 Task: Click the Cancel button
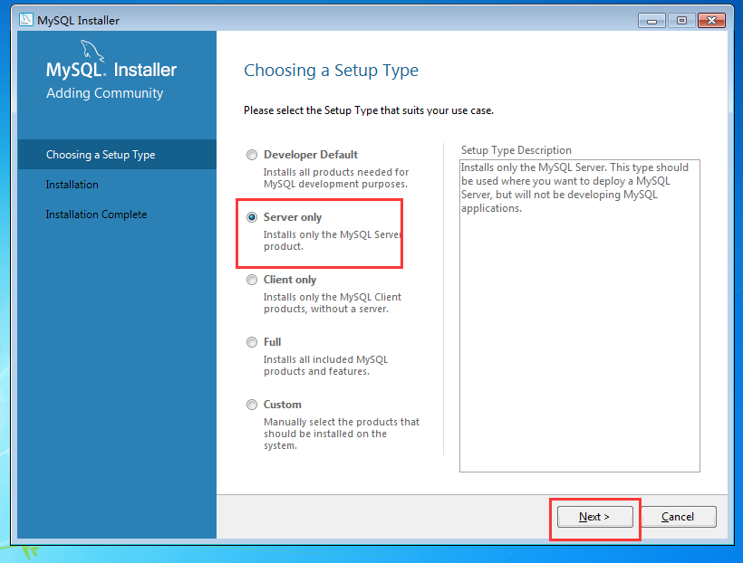[x=678, y=517]
